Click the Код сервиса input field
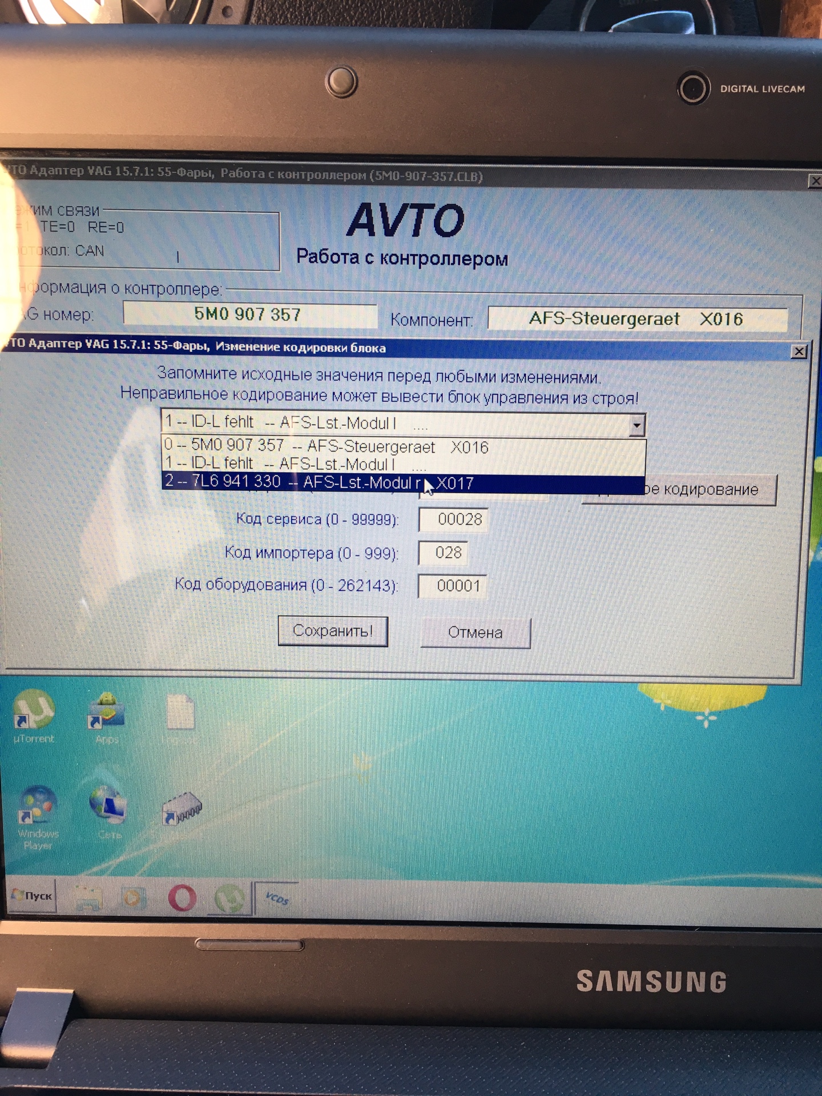822x1096 pixels. [x=453, y=519]
